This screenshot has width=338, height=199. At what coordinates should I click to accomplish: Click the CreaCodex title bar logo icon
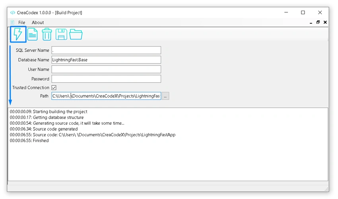coord(13,13)
